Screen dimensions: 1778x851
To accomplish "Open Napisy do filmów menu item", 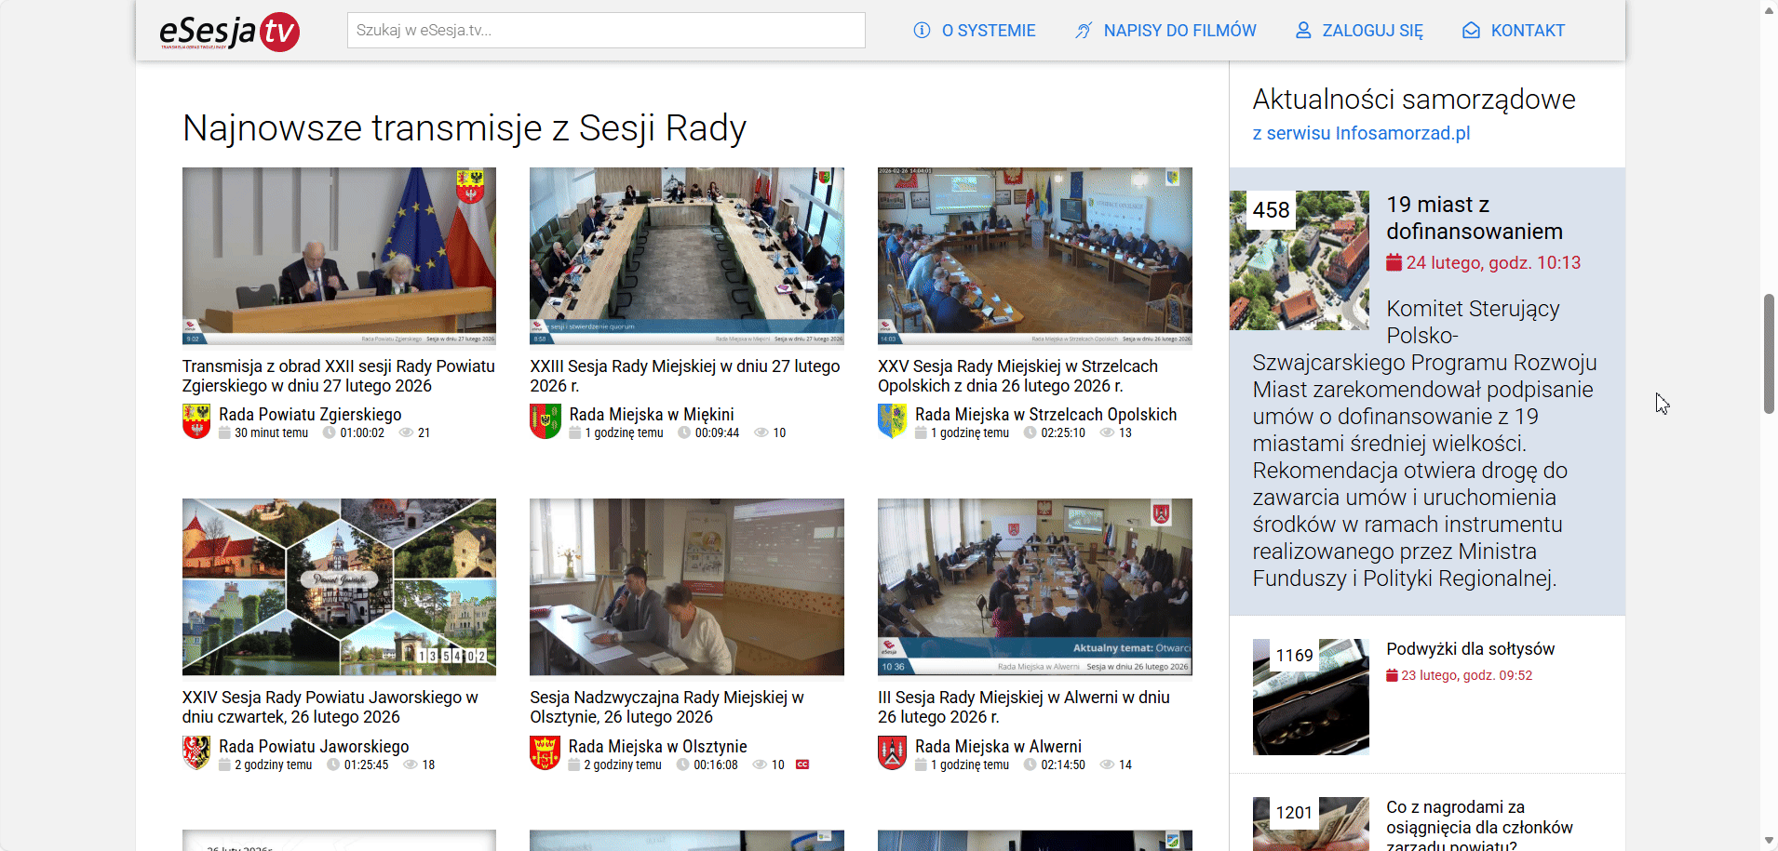I will 1165,31.
